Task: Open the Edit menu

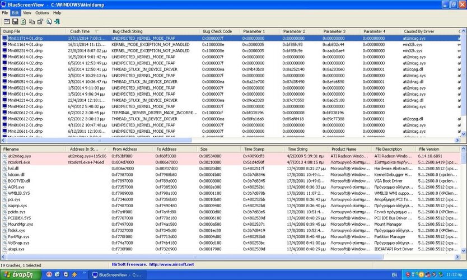Action: (15, 13)
